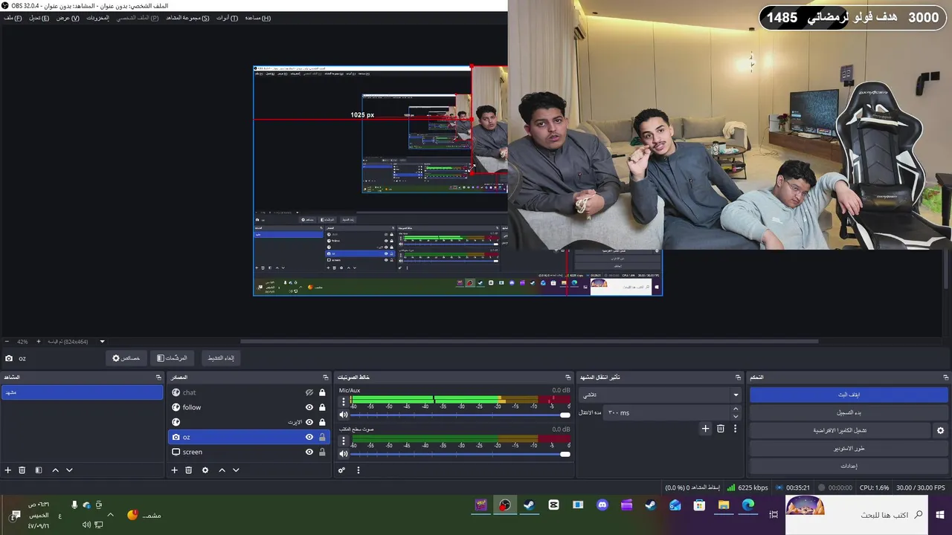Delete the selected scene with trash icon

(22, 470)
